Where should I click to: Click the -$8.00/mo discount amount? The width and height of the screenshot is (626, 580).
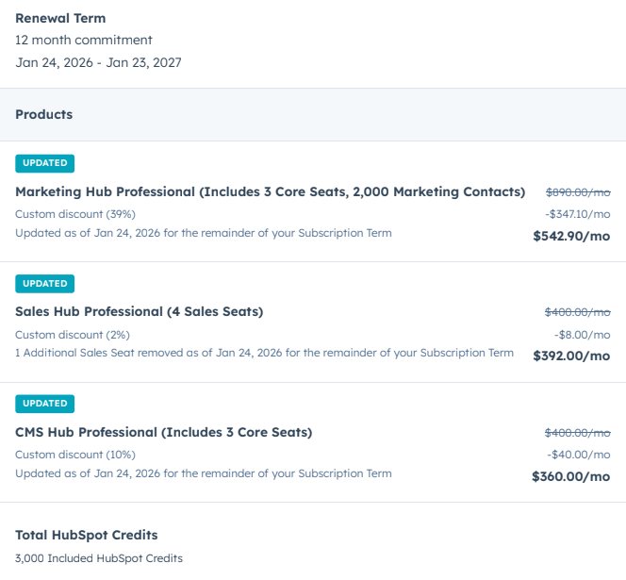(583, 335)
